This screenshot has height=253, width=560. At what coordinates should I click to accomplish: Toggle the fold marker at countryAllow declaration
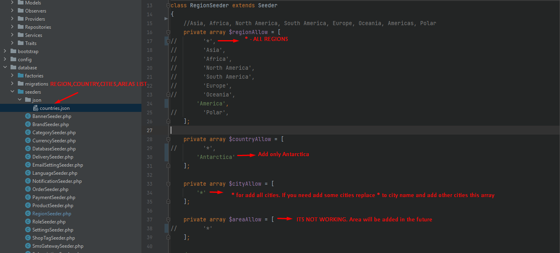(x=168, y=139)
